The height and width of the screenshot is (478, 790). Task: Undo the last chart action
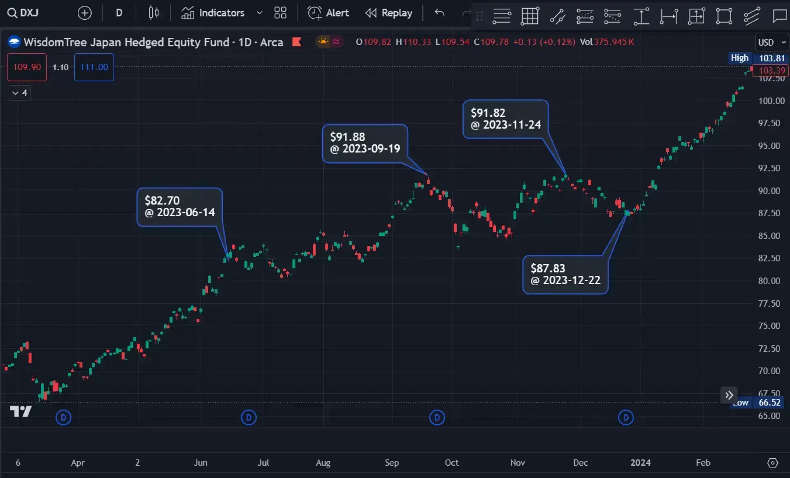(x=439, y=13)
